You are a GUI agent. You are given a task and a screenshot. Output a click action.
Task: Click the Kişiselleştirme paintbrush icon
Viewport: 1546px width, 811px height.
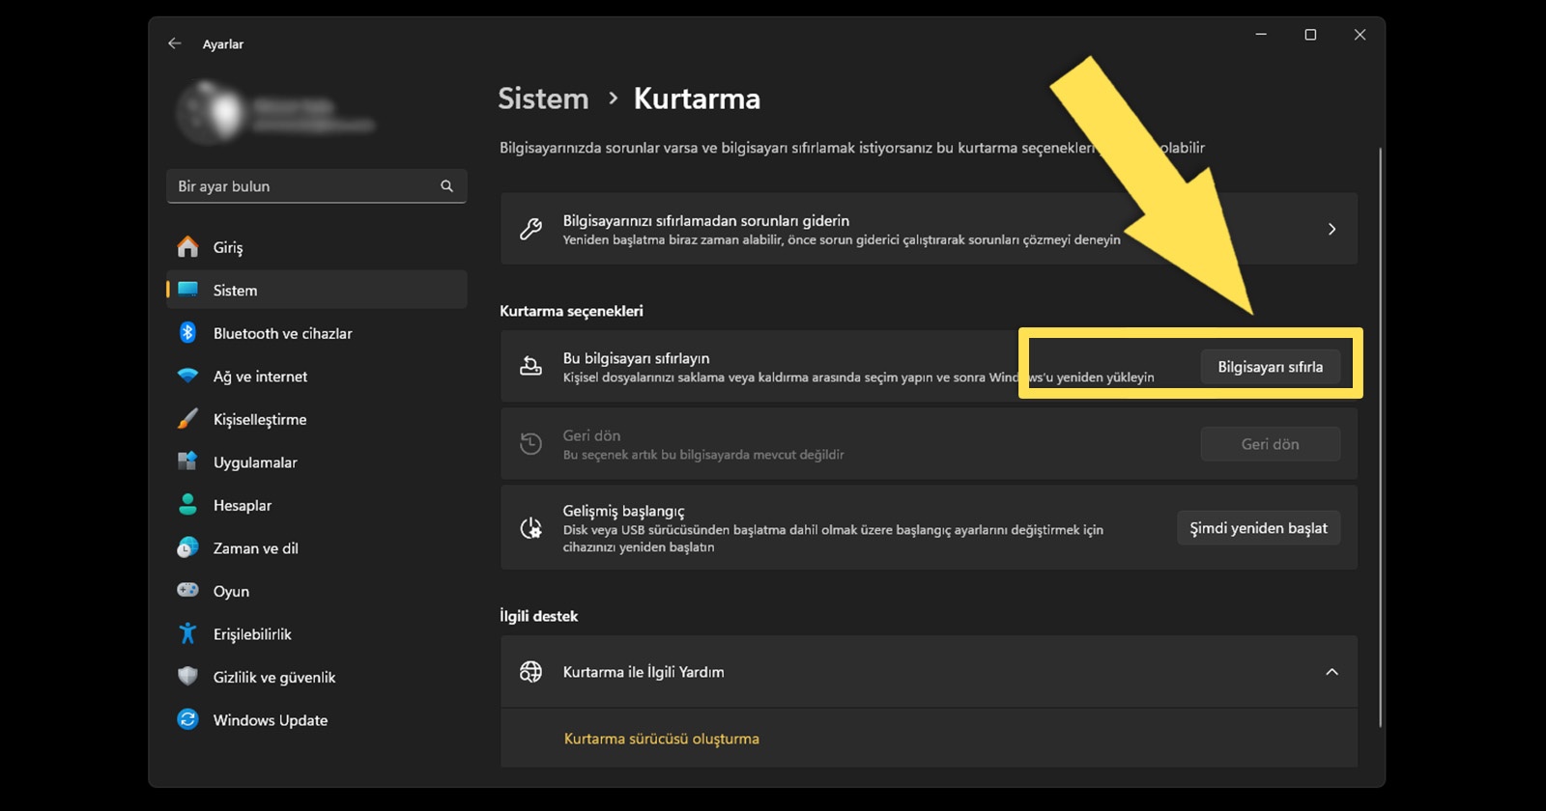187,419
